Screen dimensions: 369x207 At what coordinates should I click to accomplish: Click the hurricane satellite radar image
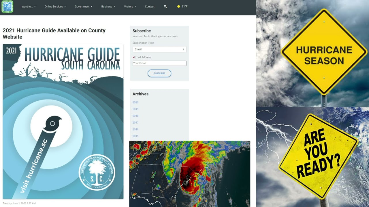[190, 174]
